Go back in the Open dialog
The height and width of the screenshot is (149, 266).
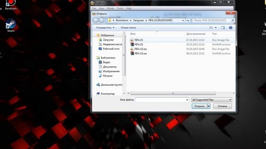96,20
